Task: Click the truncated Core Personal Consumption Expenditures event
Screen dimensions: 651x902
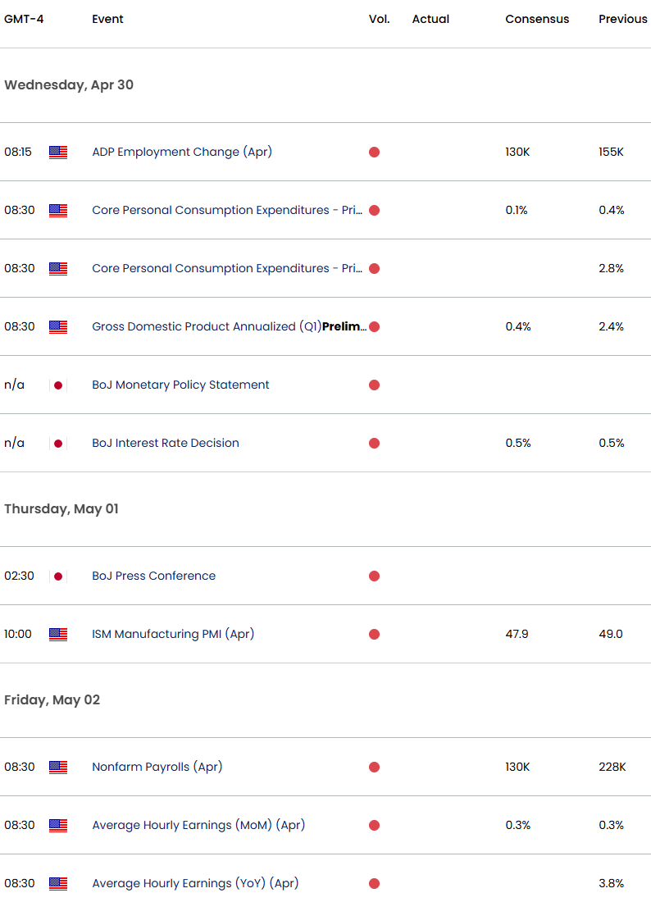Action: click(226, 210)
